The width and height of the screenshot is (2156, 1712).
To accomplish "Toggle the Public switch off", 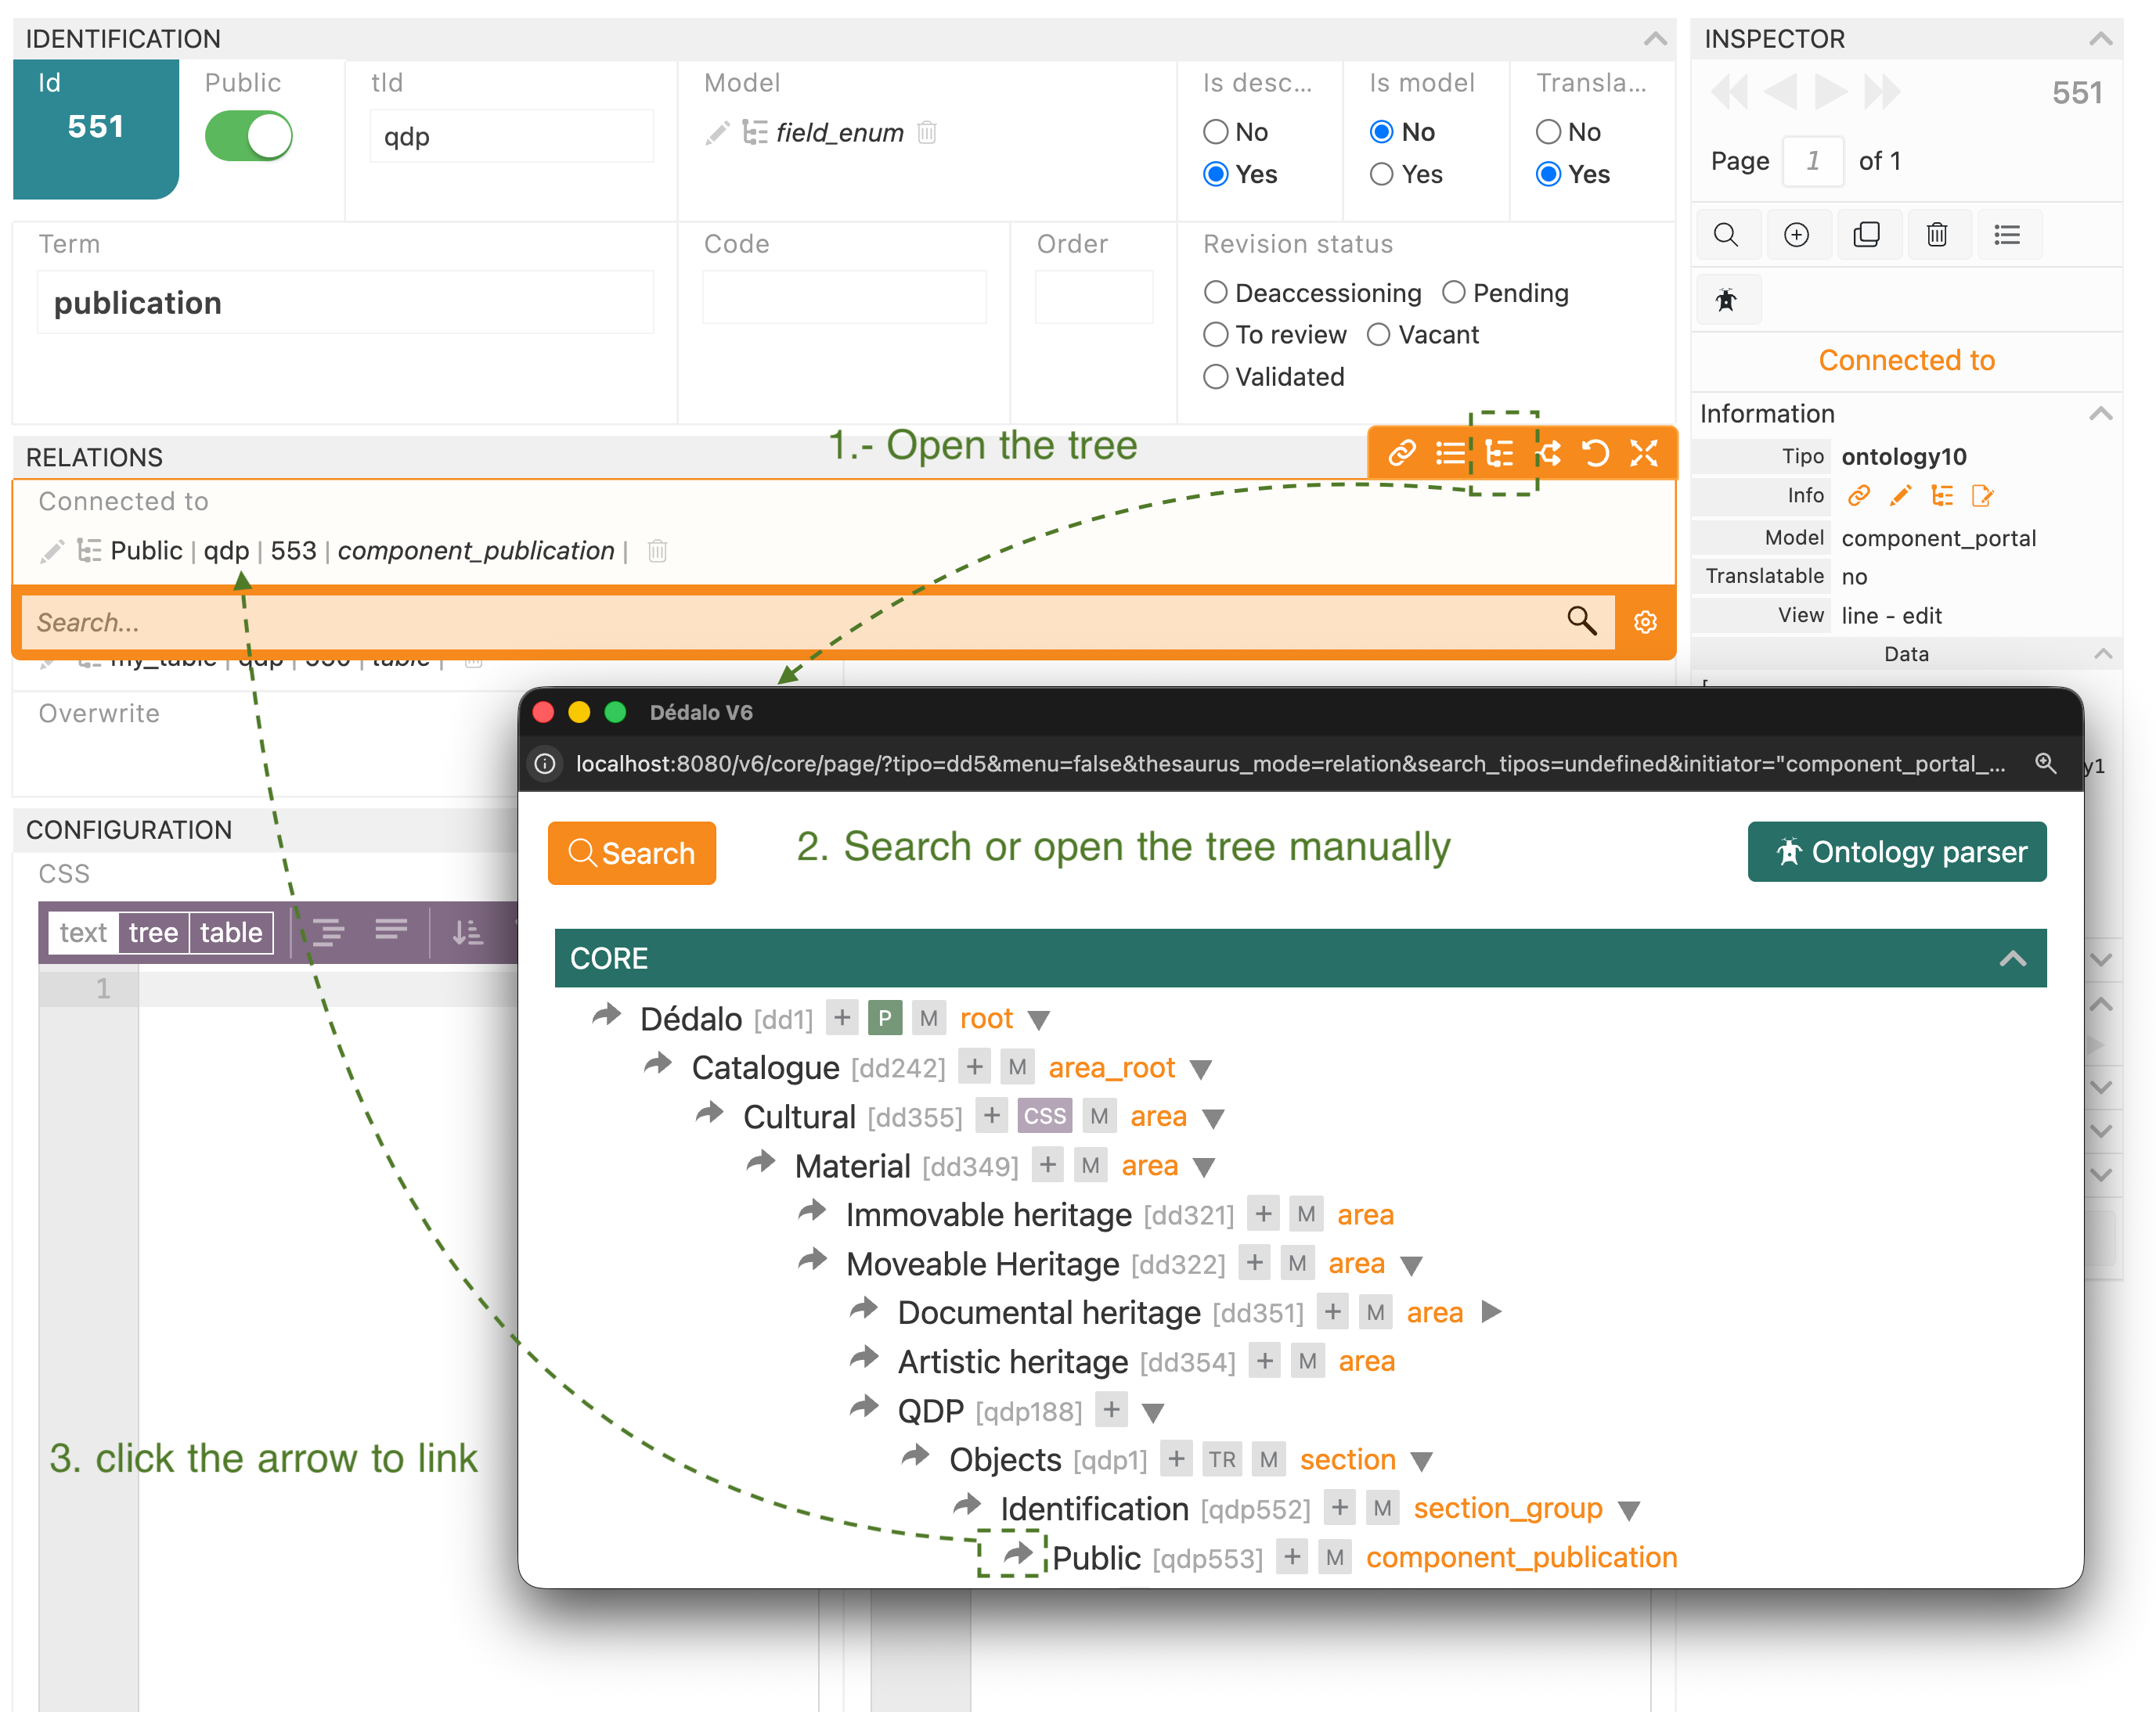I will coord(249,136).
